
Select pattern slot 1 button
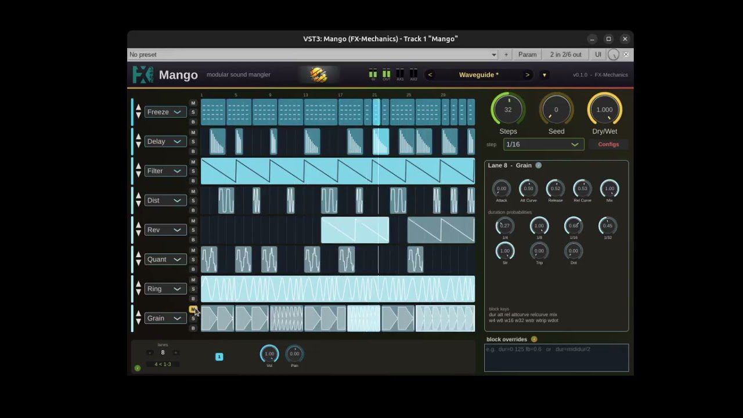[219, 356]
